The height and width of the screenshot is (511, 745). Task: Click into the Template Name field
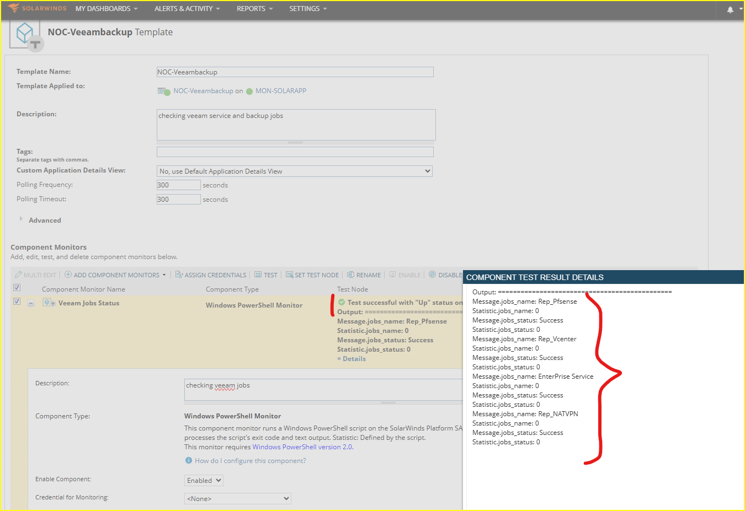pos(295,72)
